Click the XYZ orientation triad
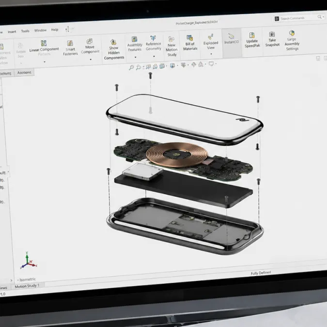 [29, 261]
